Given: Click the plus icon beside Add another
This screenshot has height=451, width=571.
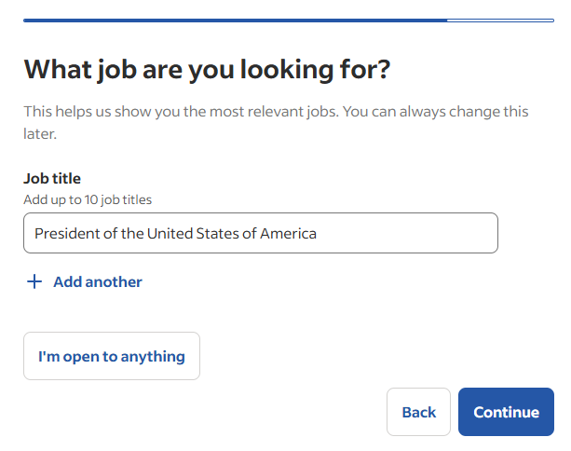Looking at the screenshot, I should click(x=34, y=281).
